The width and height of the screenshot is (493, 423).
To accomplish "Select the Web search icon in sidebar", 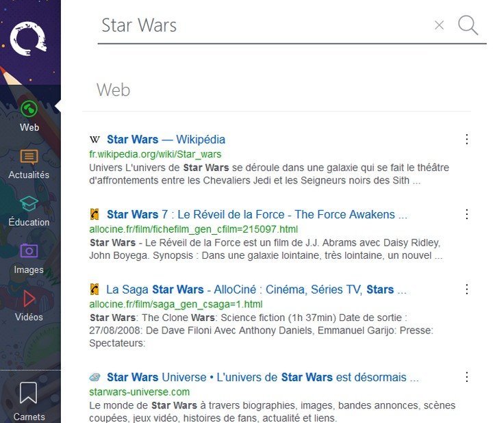I will [29, 109].
